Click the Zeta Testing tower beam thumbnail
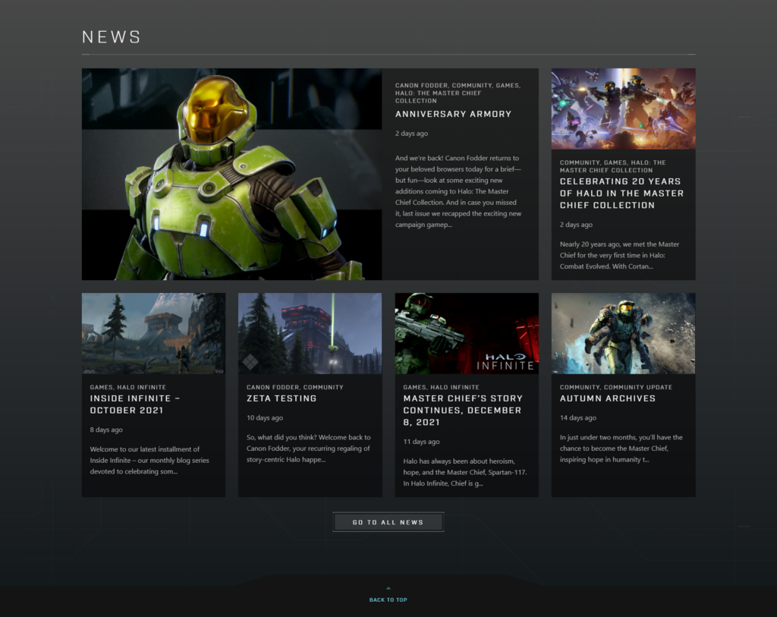The width and height of the screenshot is (777, 617). tap(310, 333)
